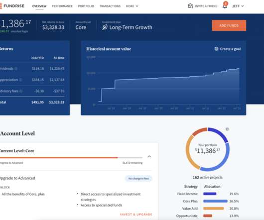Click the info icon next to Appreciation
The width and height of the screenshot is (264, 220).
point(20,80)
